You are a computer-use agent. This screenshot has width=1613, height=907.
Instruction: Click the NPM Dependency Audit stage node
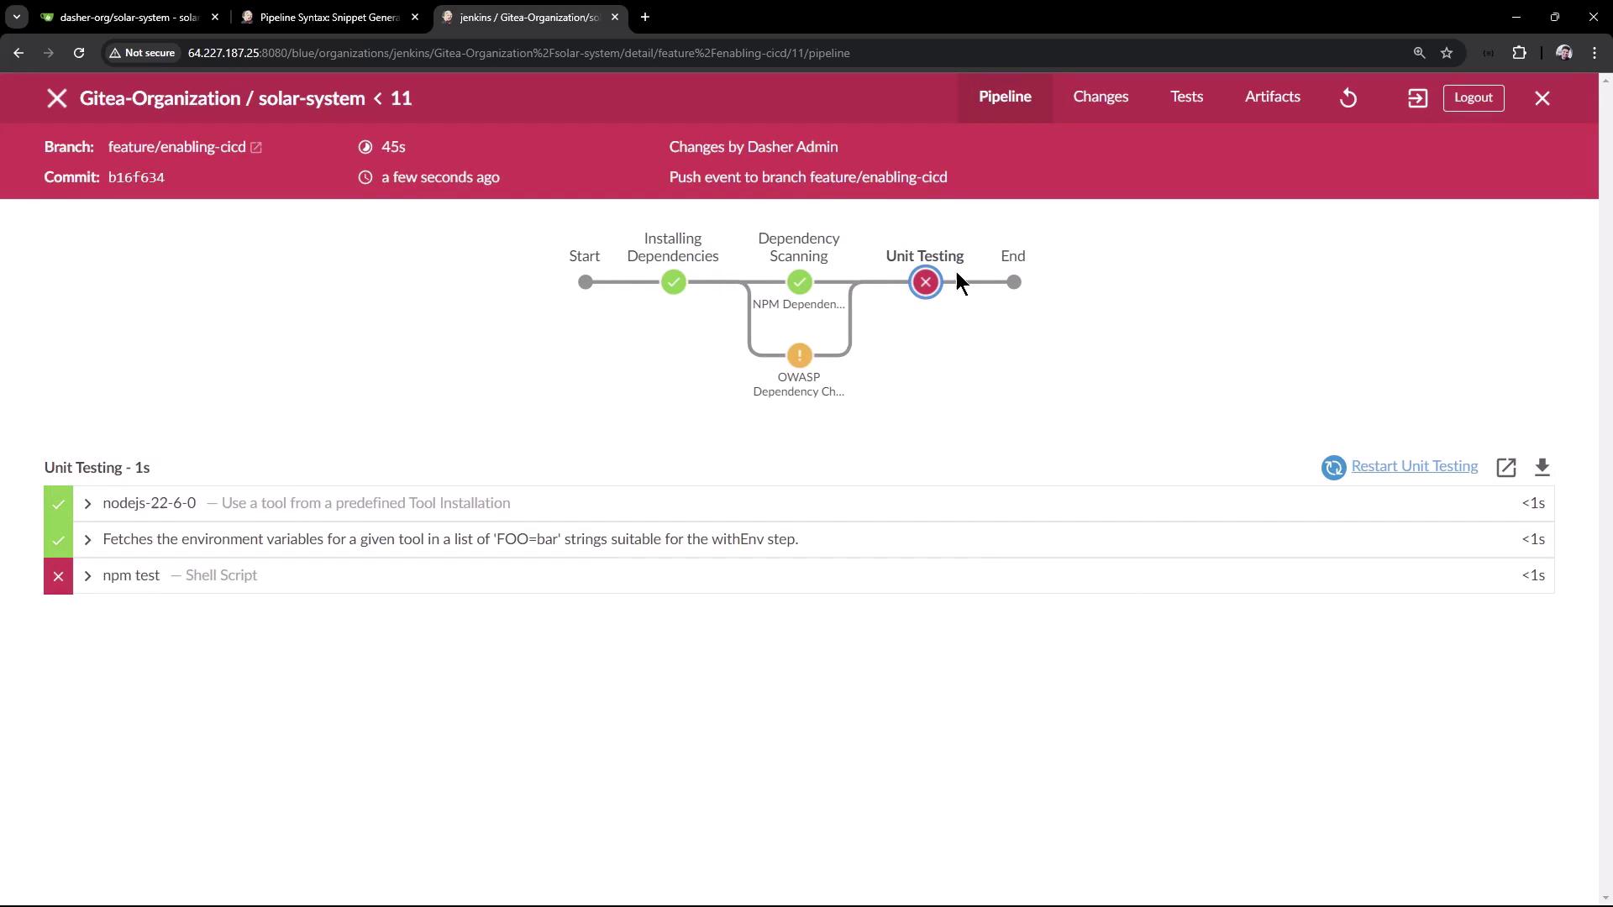(x=799, y=282)
